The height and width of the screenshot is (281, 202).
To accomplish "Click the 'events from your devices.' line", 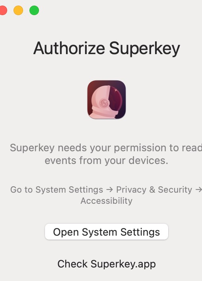I will pos(107,160).
